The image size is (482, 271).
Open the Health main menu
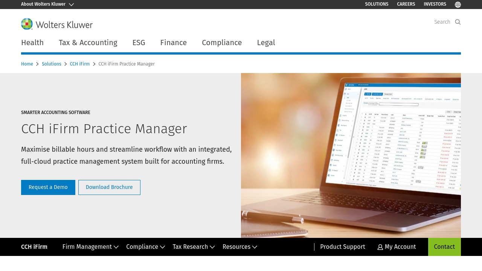coord(32,43)
